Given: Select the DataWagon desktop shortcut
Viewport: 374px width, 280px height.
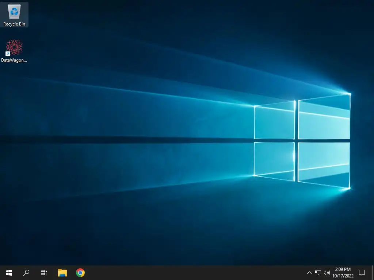Looking at the screenshot, I should tap(14, 51).
